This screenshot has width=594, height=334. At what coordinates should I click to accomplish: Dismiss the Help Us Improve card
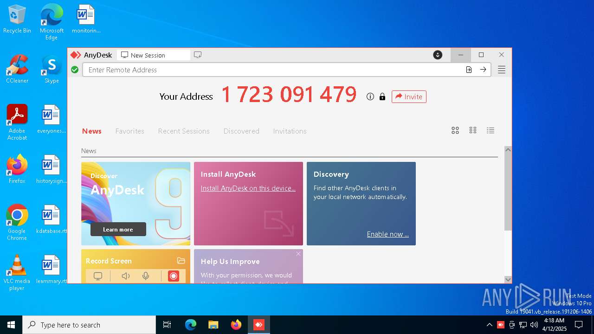coord(298,254)
